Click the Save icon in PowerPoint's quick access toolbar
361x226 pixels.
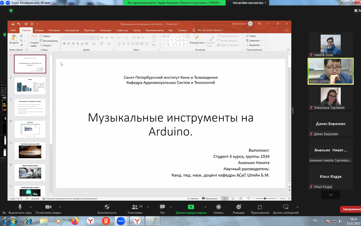(x=13, y=24)
